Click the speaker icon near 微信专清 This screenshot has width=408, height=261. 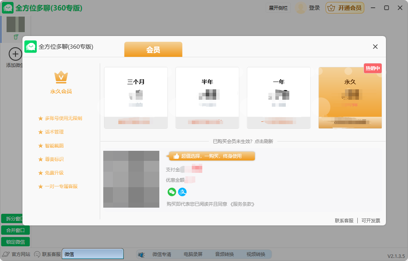141,254
